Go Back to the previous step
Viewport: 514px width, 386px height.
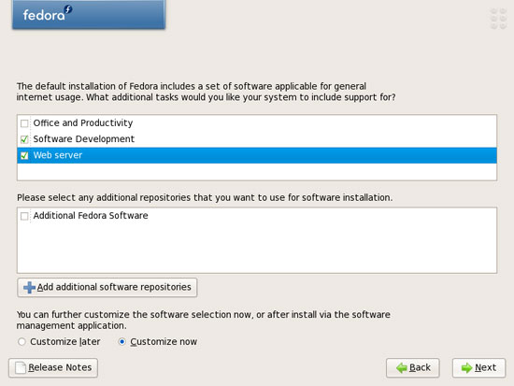(413, 368)
